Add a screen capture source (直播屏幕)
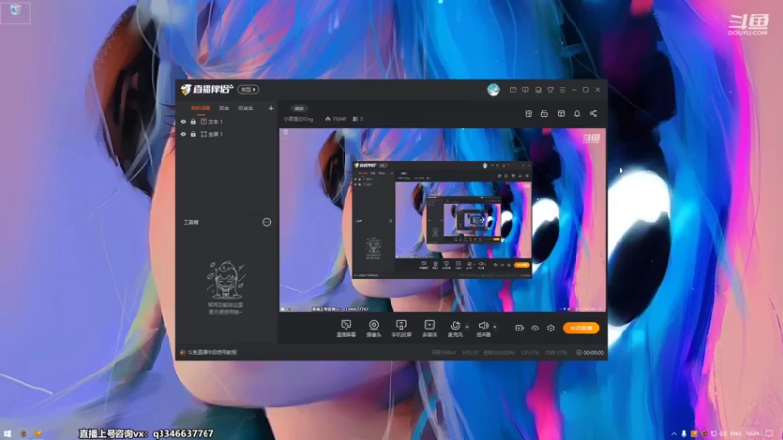This screenshot has width=783, height=440. (345, 329)
